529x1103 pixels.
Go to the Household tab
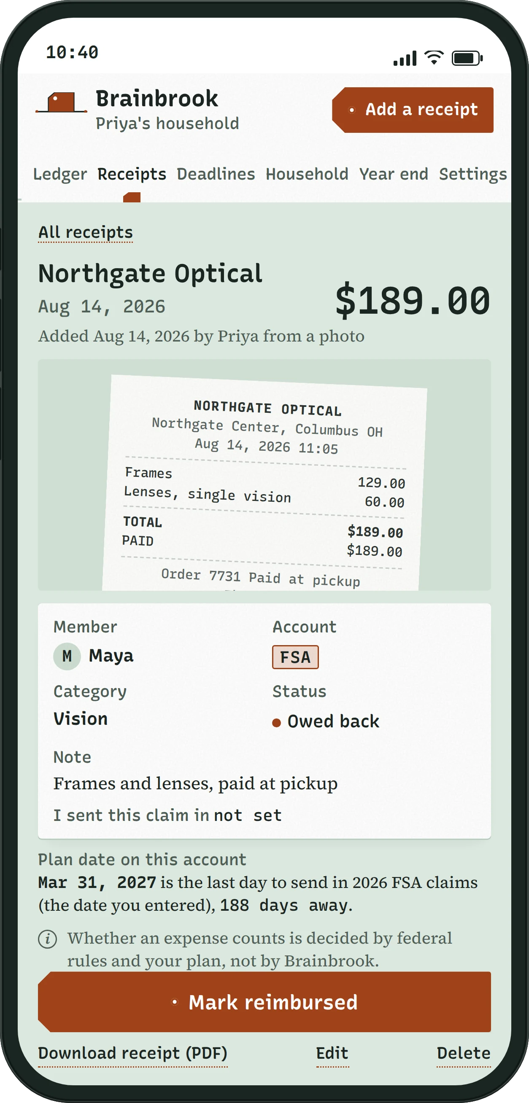pos(307,174)
